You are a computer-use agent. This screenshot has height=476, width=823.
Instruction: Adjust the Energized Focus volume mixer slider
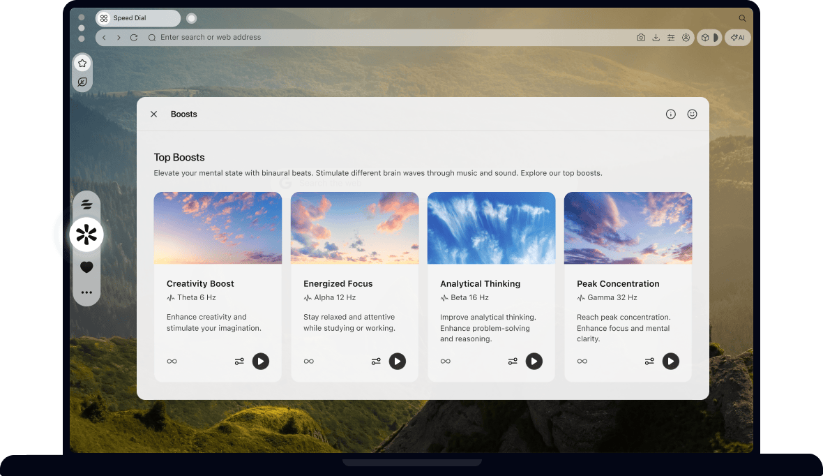(x=376, y=361)
